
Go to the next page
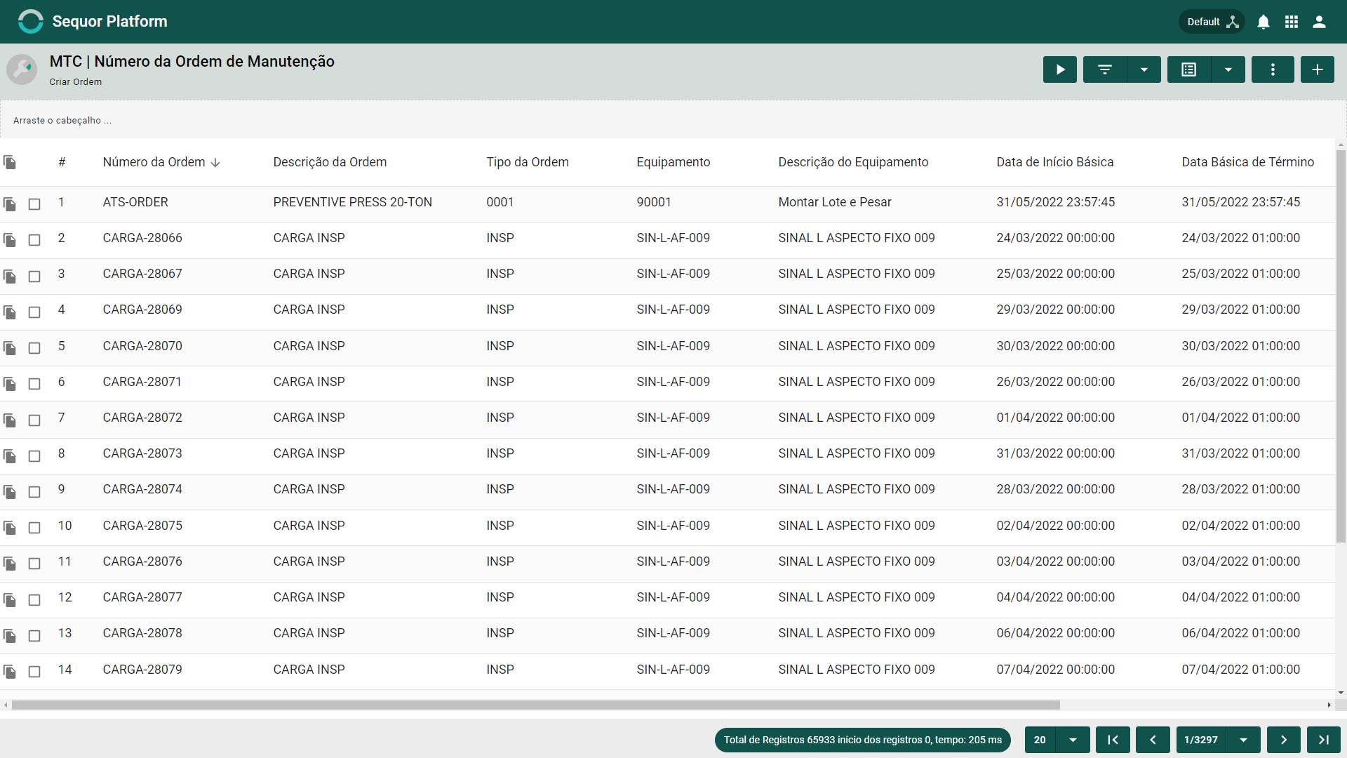pyautogui.click(x=1284, y=740)
